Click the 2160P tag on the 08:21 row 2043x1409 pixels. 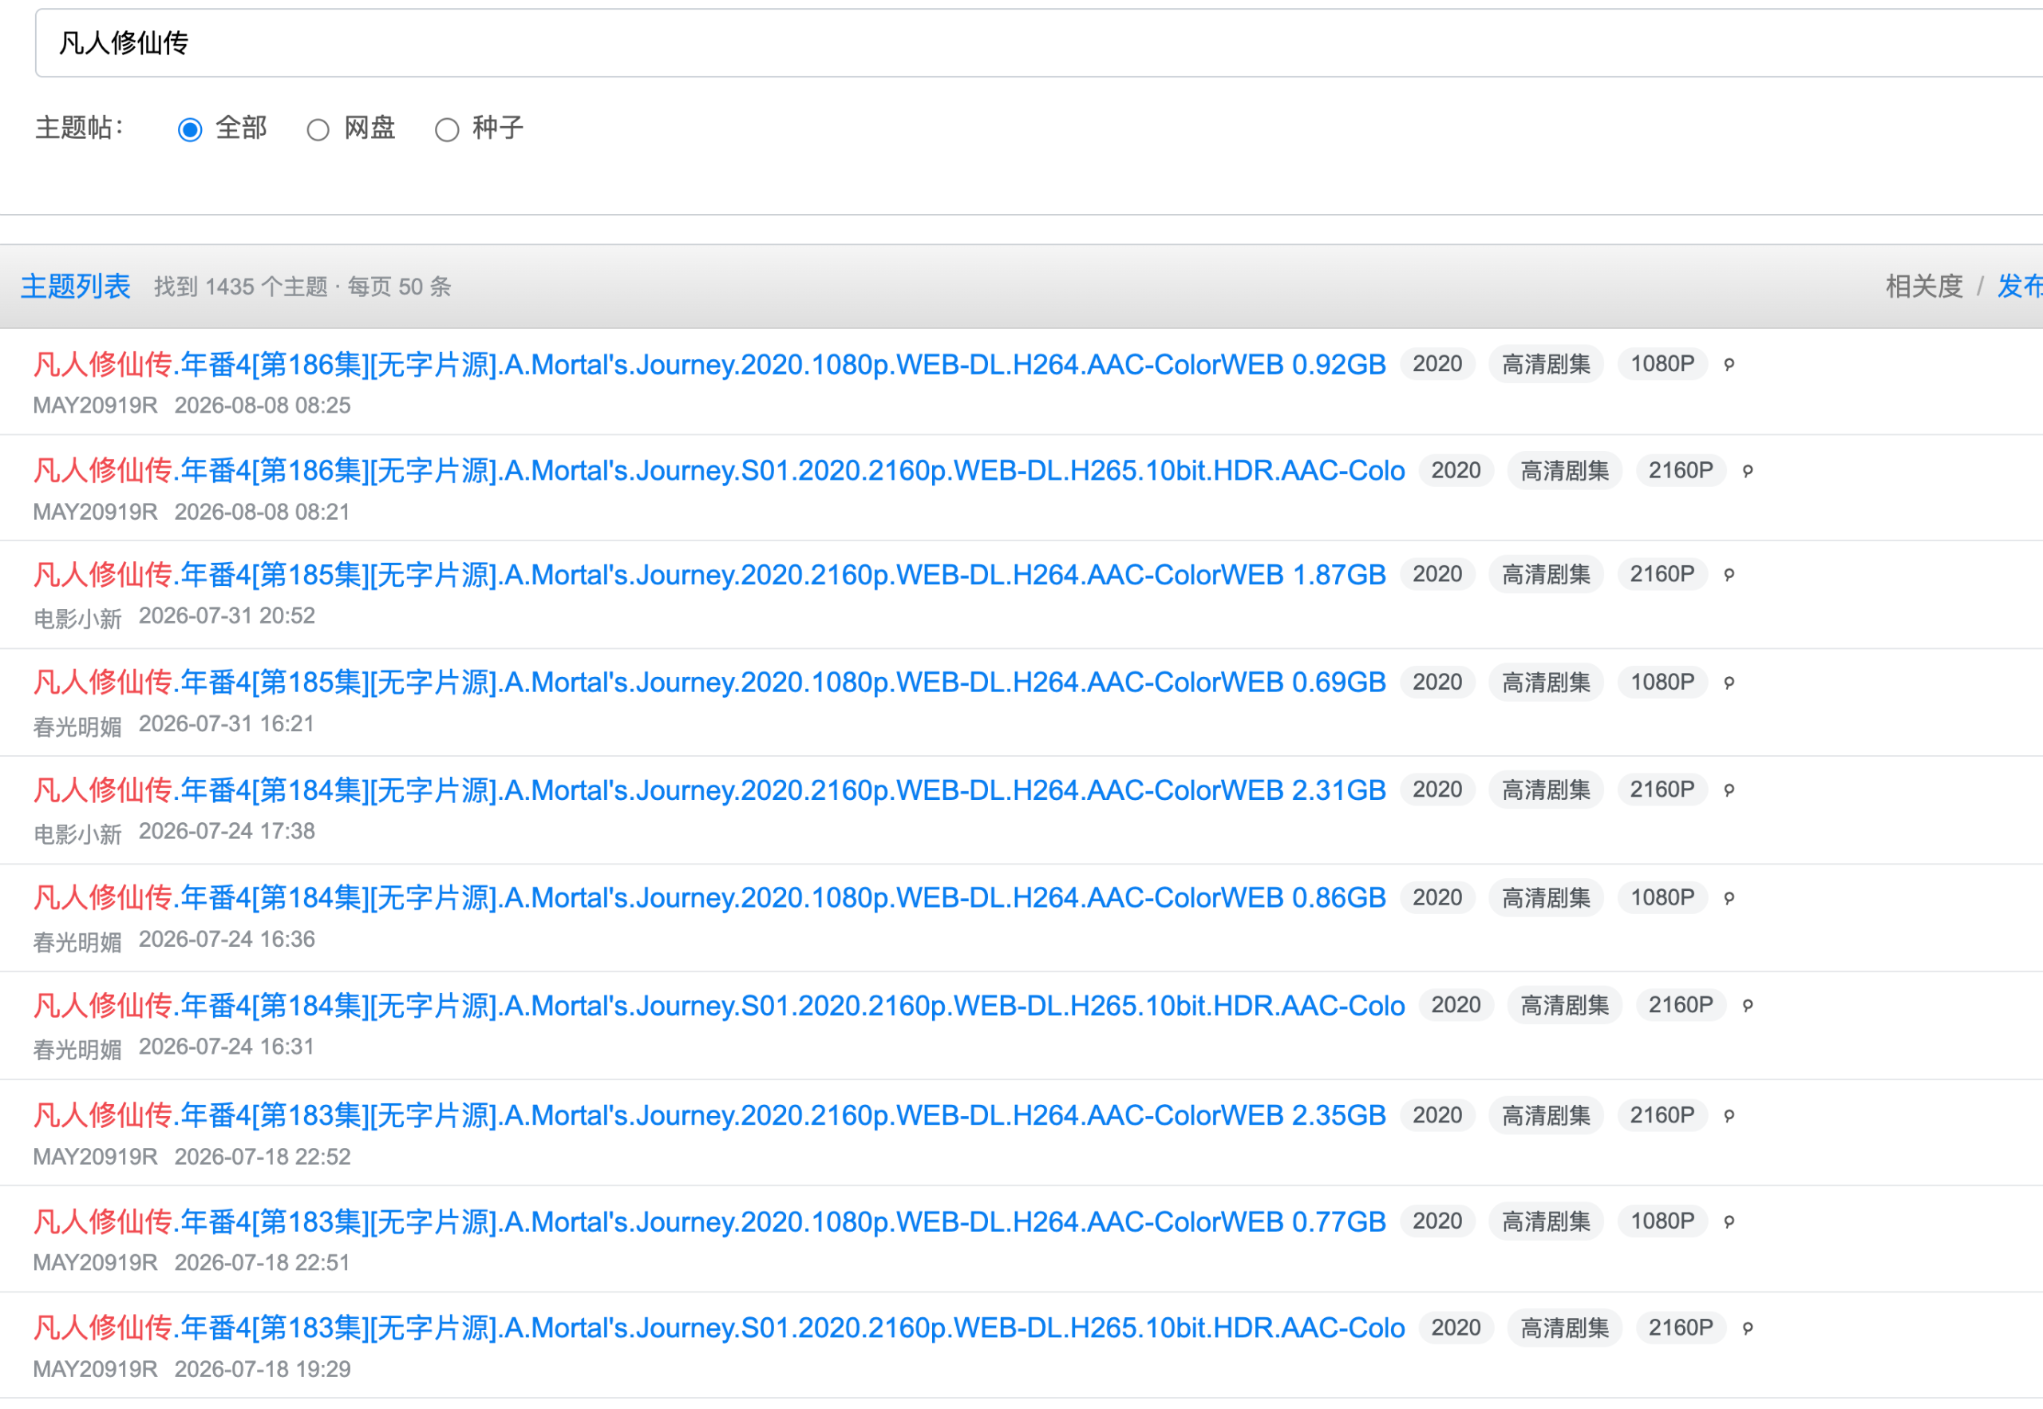(x=1681, y=470)
